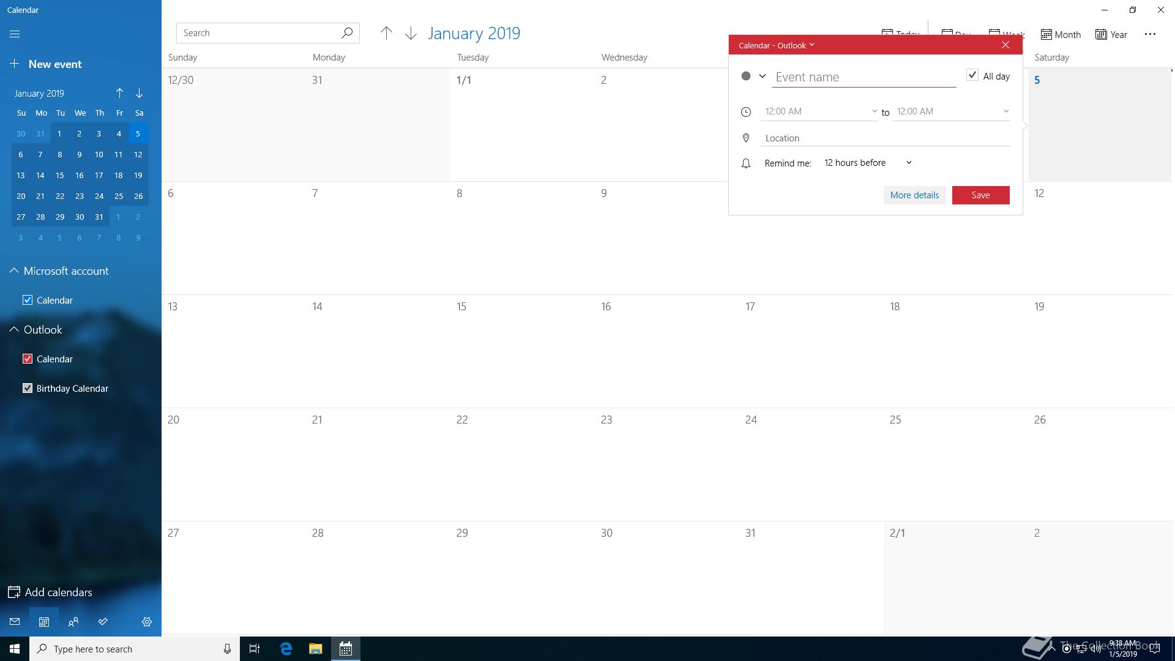Click the Calendar app icon in sidebar

pos(44,622)
